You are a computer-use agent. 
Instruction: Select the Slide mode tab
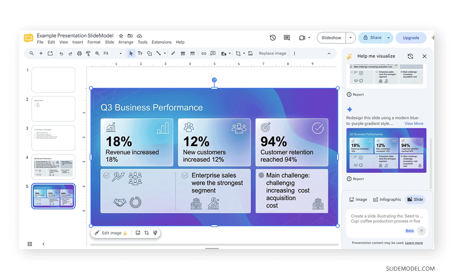(415, 199)
